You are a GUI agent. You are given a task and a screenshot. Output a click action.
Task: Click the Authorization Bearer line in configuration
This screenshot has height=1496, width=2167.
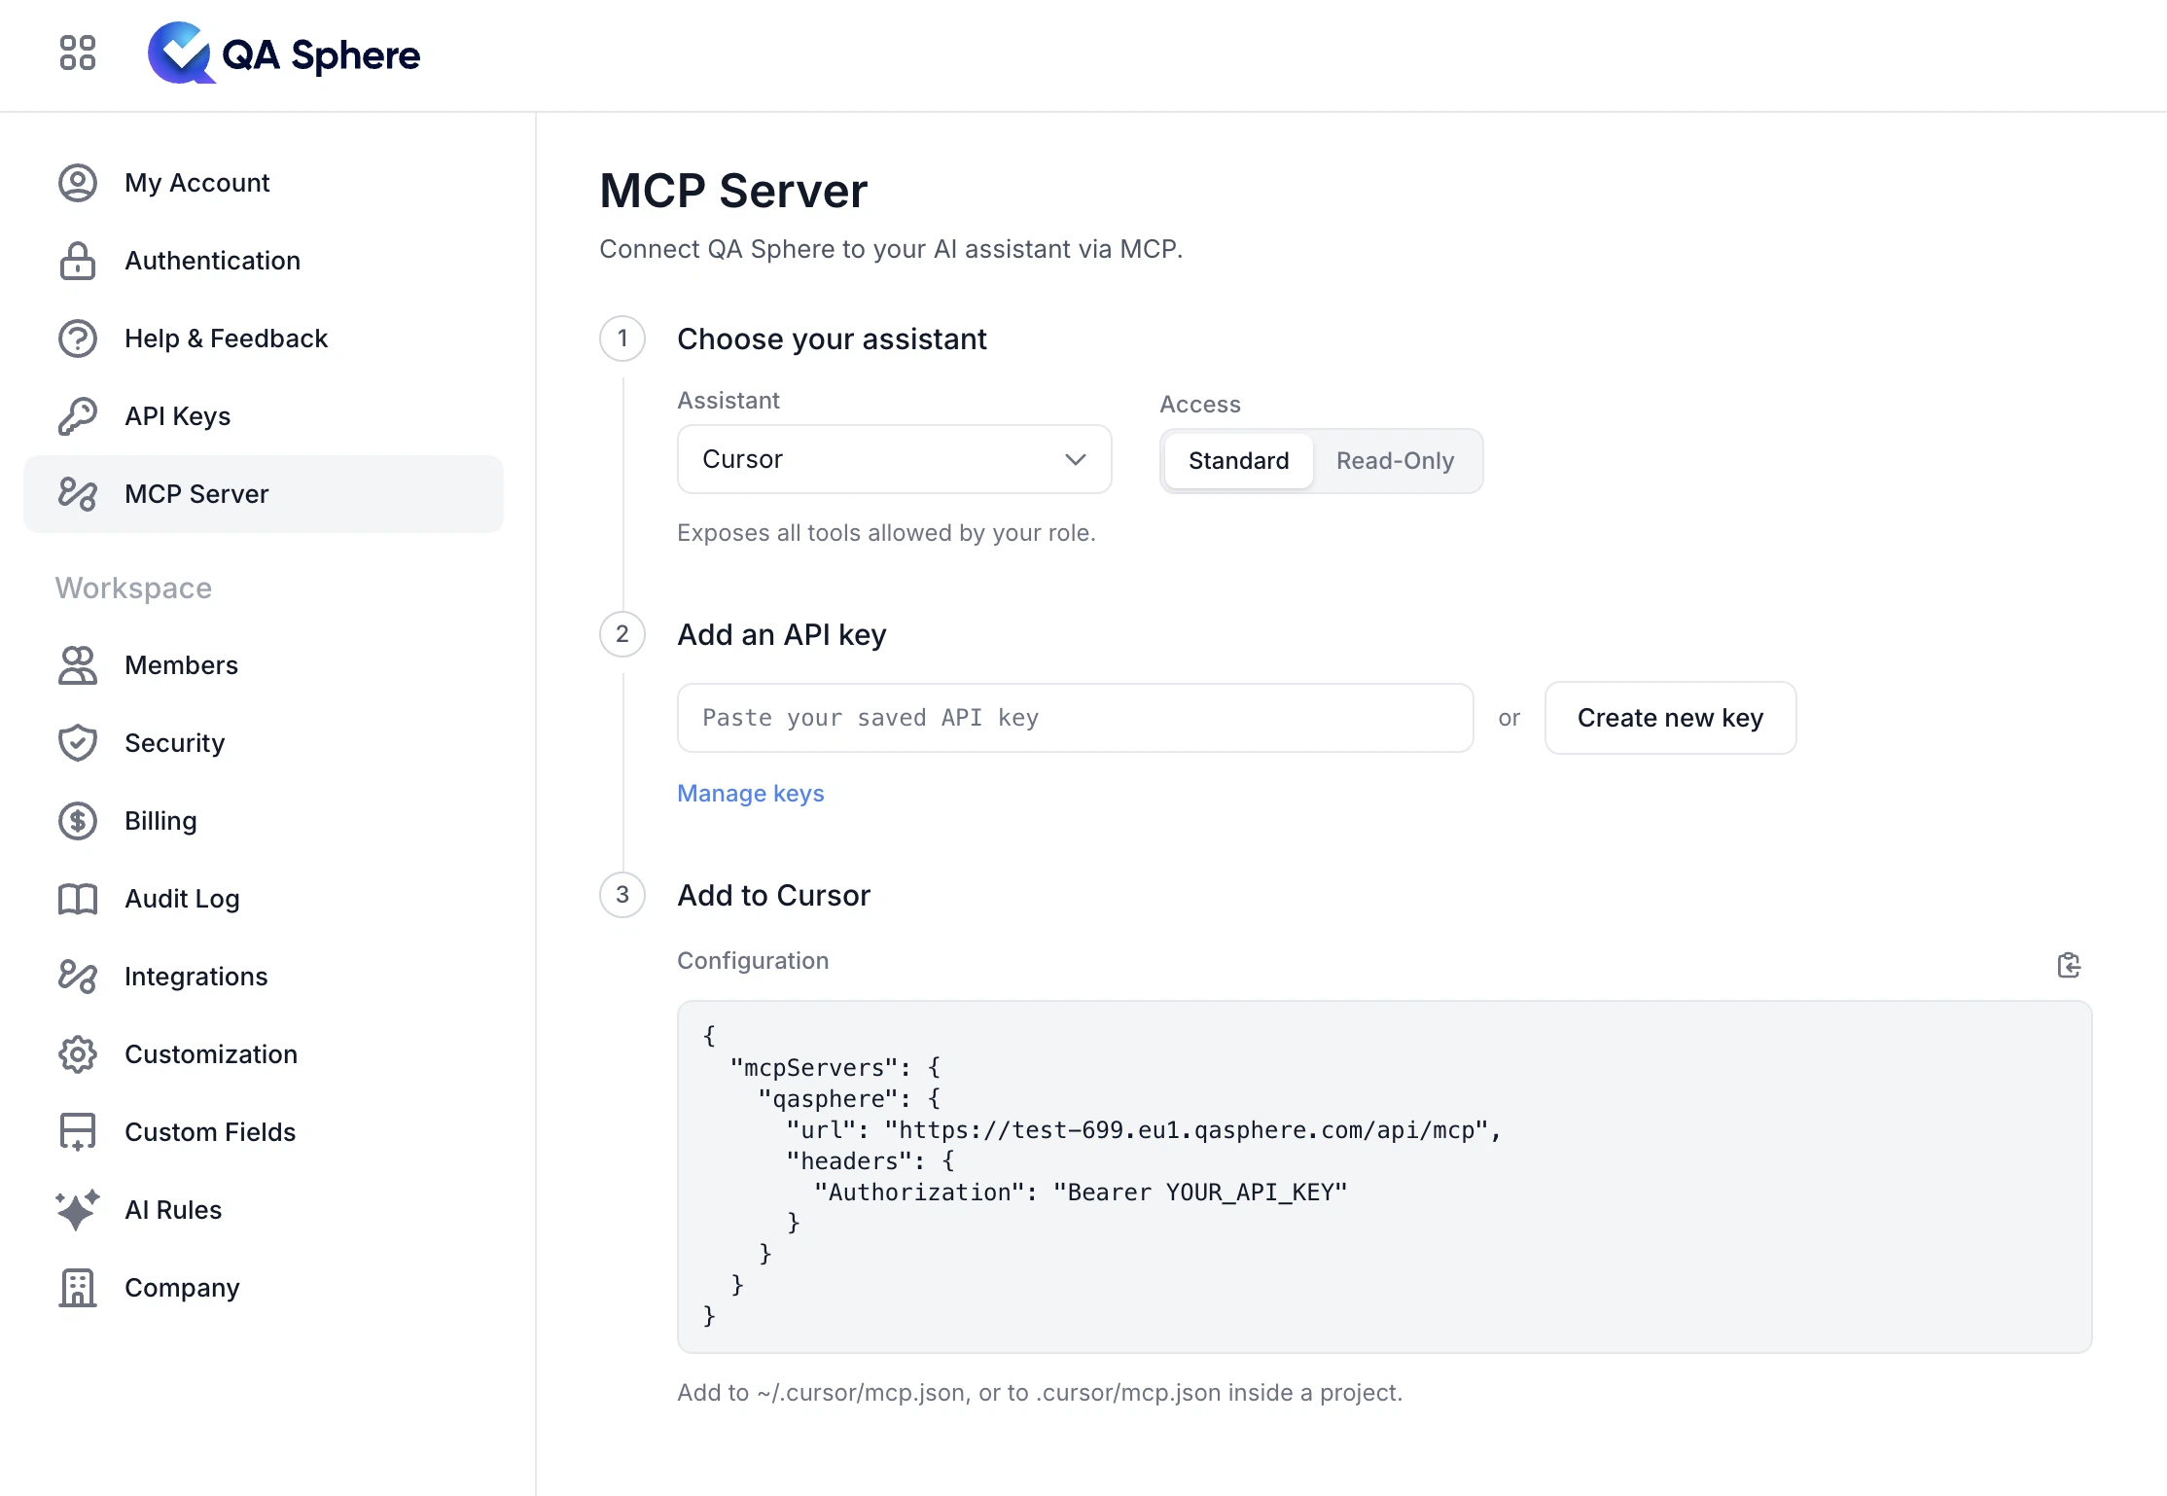click(x=1081, y=1193)
